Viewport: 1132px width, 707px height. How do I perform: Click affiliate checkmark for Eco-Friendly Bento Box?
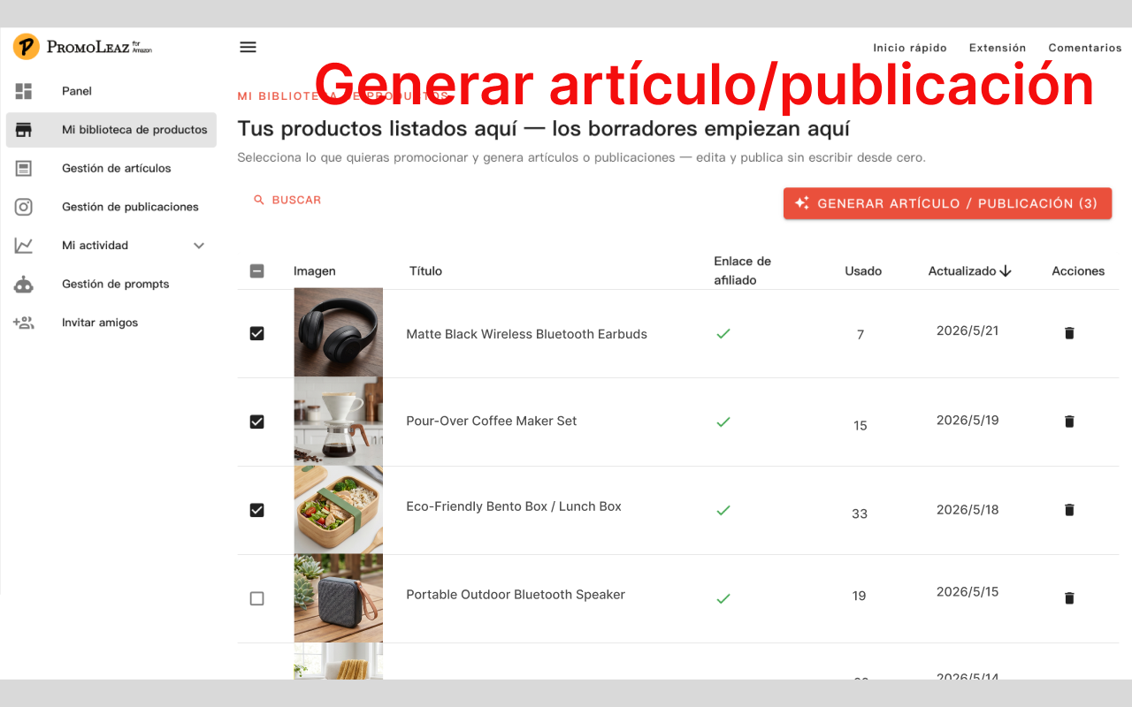[723, 510]
